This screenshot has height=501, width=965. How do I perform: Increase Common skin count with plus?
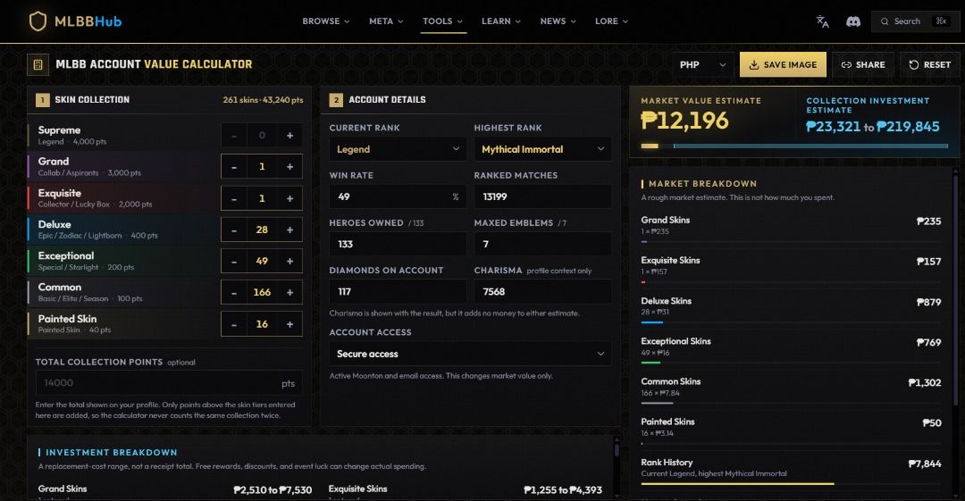click(x=289, y=292)
